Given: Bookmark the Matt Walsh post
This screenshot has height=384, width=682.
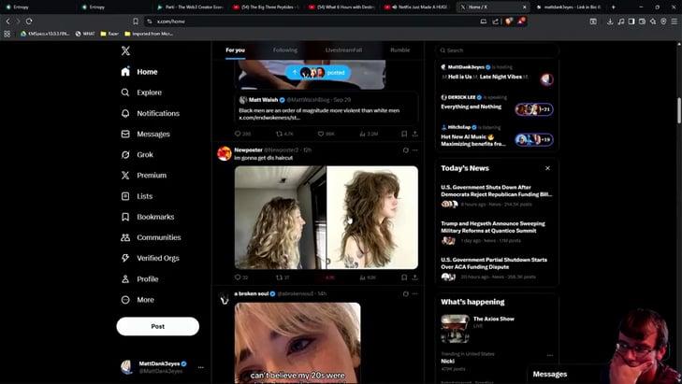Looking at the screenshot, I should pos(404,134).
